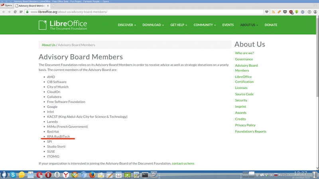319x179 pixels.
Task: Open the Credits sidebar link
Action: tap(240, 119)
